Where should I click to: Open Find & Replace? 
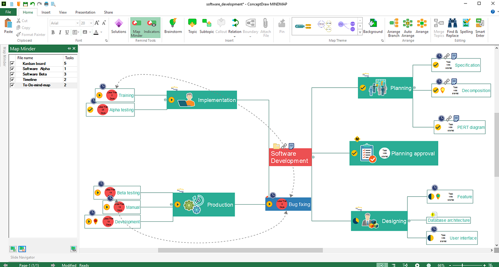click(x=453, y=28)
